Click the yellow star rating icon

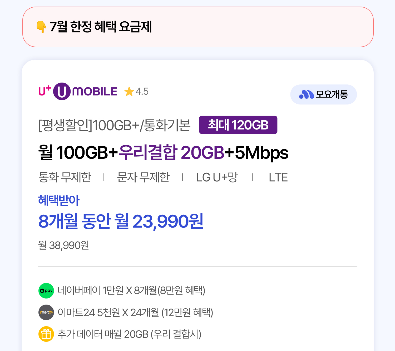[129, 92]
